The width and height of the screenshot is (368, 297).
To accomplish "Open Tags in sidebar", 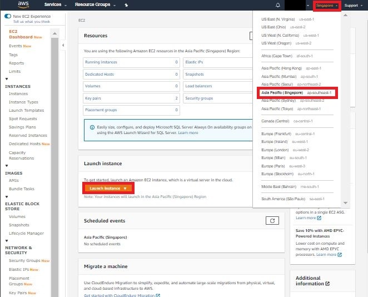I will 13,55.
